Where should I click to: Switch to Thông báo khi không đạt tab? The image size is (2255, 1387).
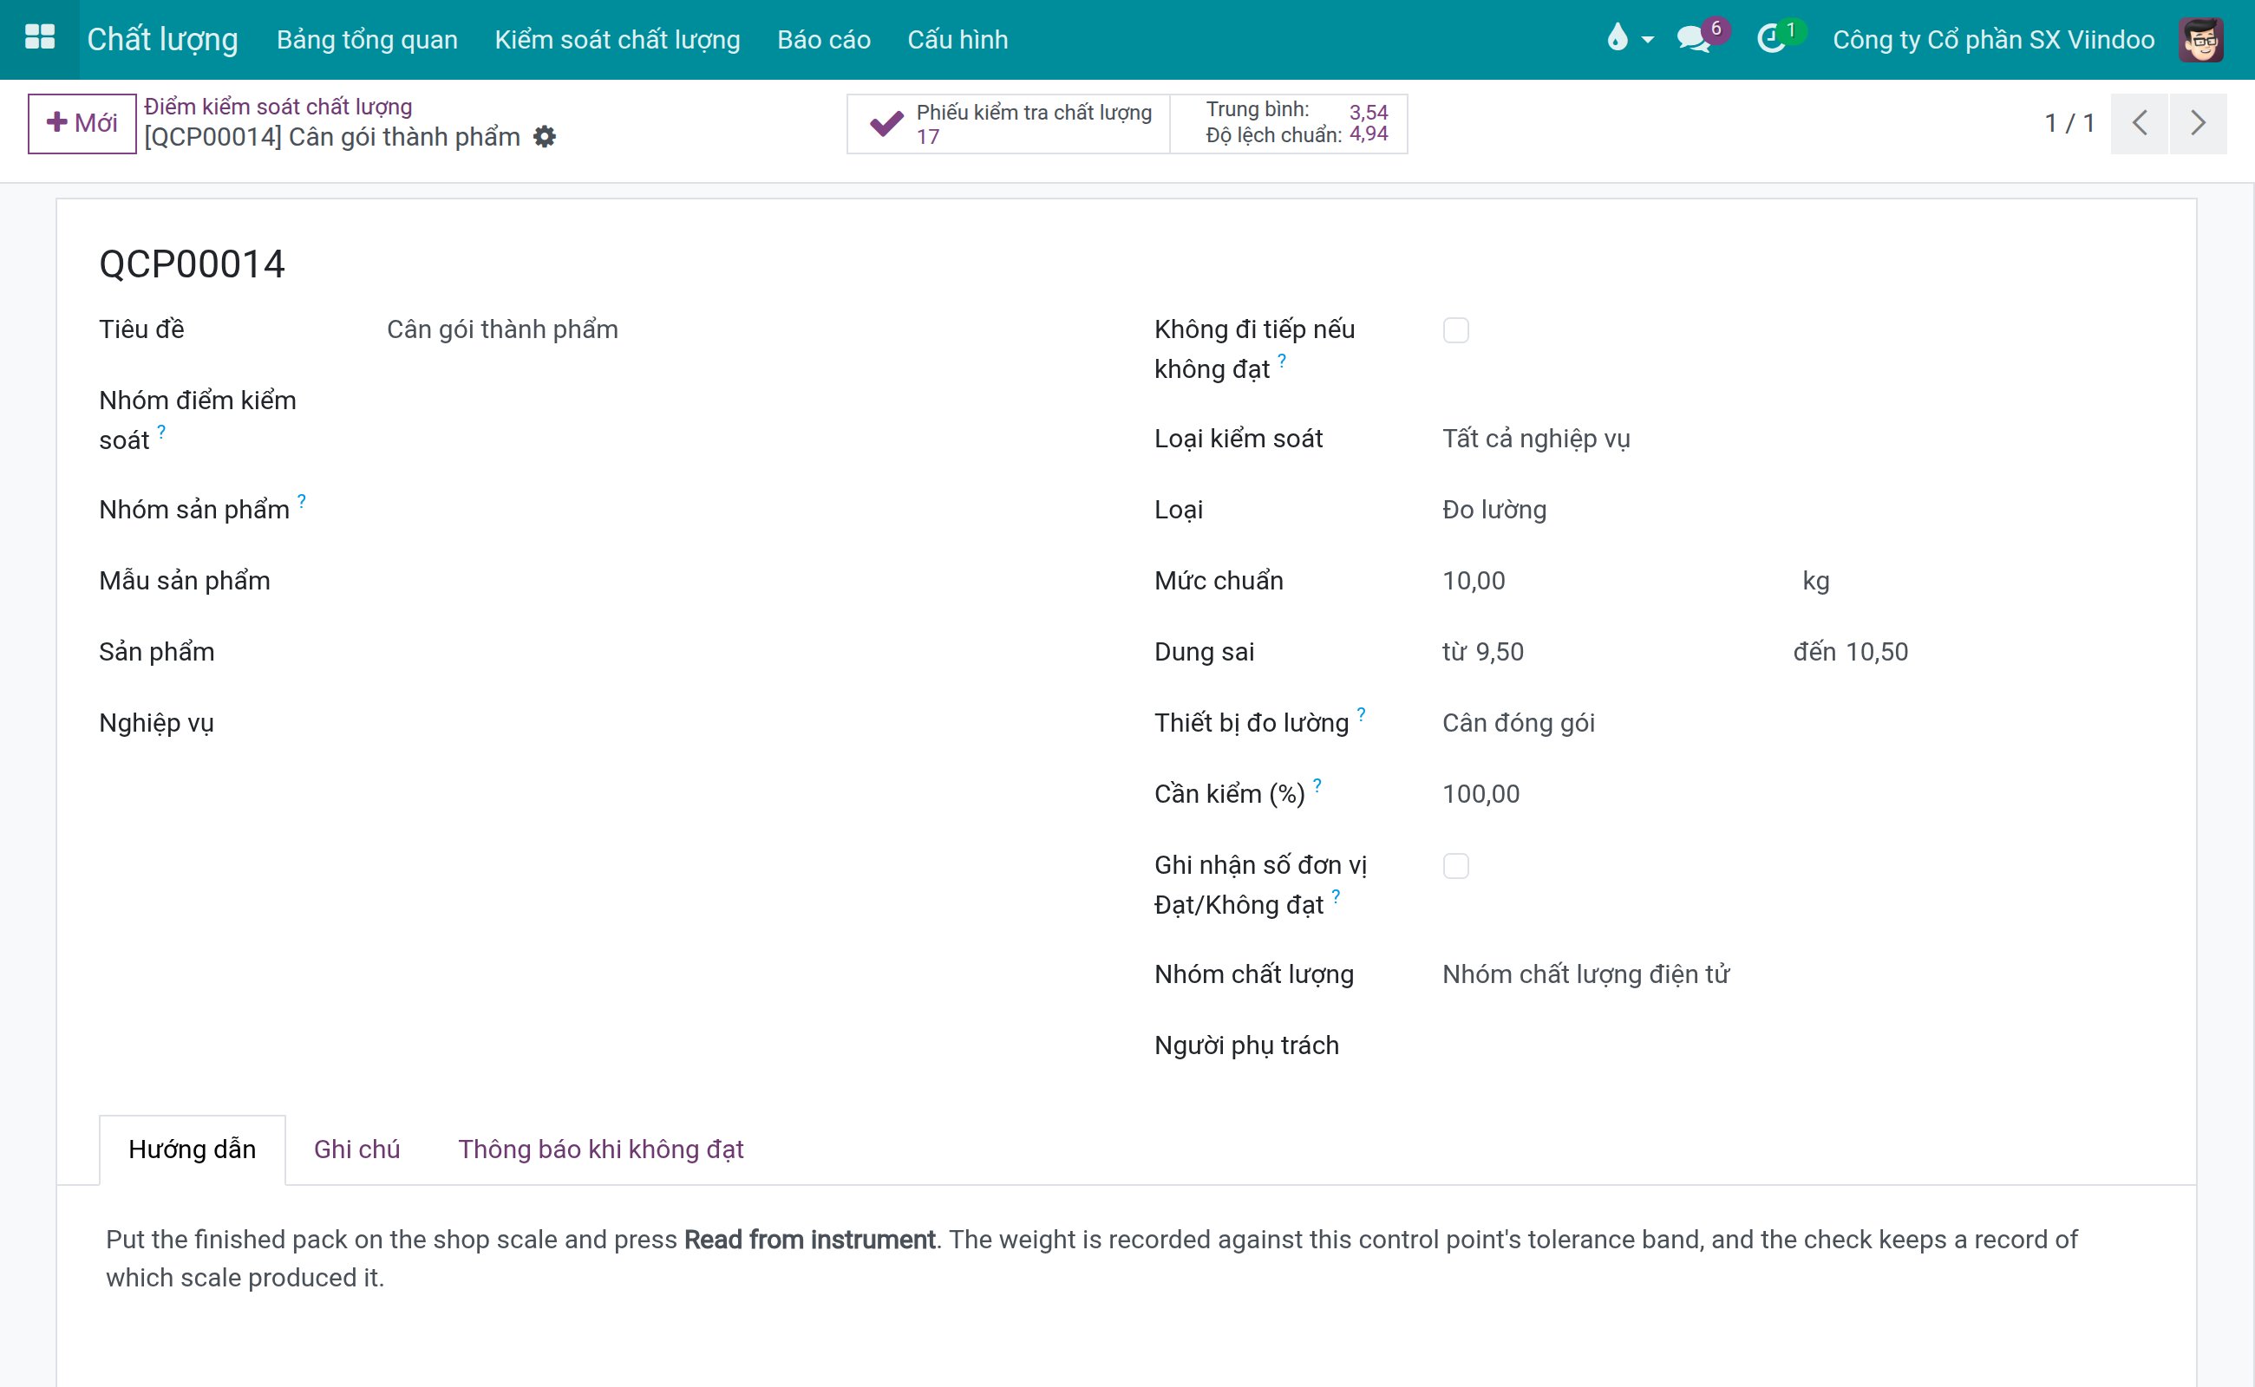[x=600, y=1149]
